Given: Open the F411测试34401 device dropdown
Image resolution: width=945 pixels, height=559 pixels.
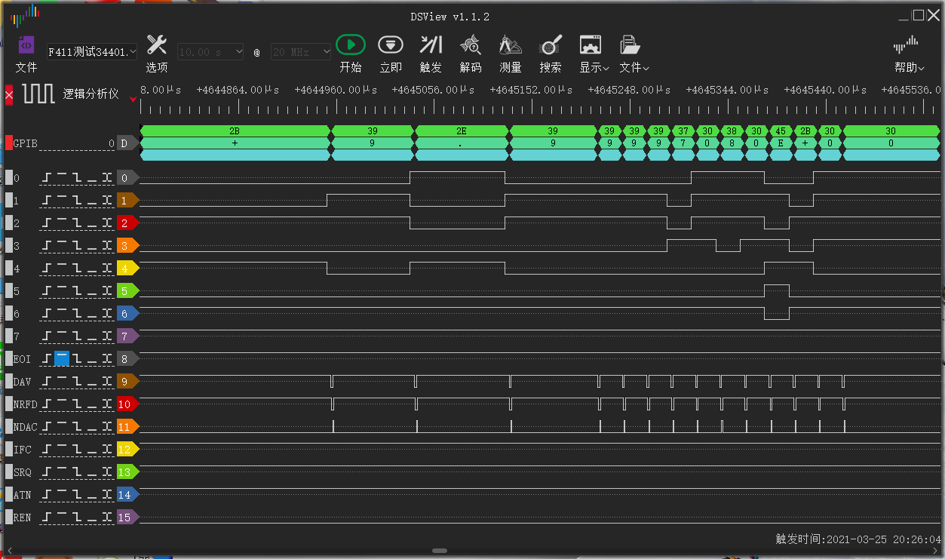Looking at the screenshot, I should click(92, 52).
